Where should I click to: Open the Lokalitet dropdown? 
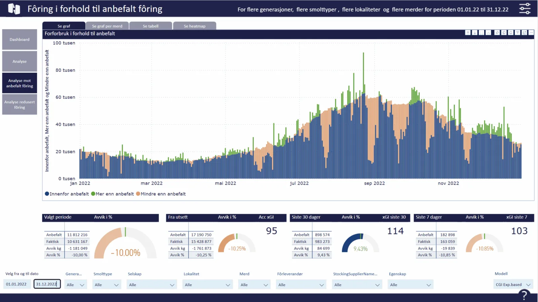208,285
